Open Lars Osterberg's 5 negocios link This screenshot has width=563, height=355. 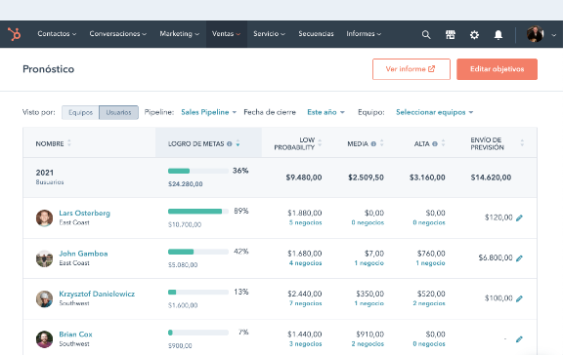[306, 222]
